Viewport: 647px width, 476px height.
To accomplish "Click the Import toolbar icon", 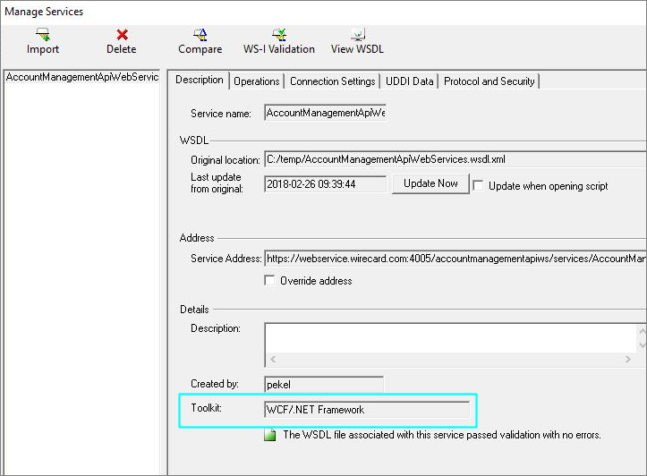I will click(42, 35).
